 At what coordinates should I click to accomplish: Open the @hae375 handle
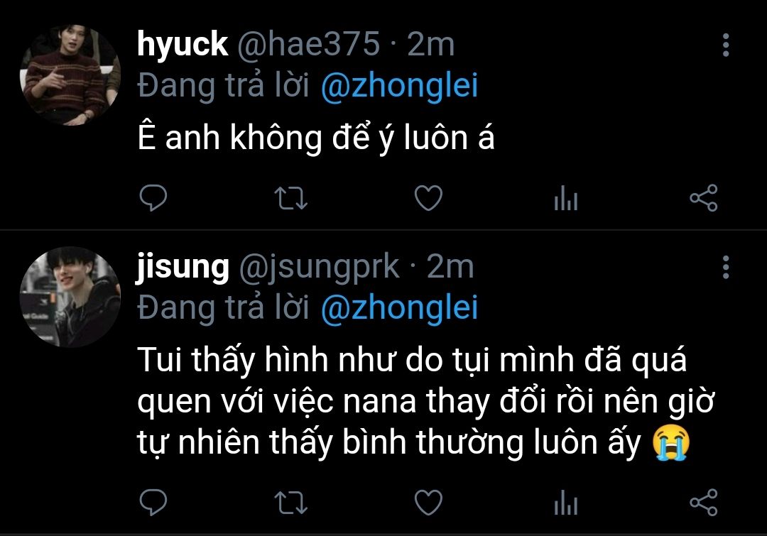[x=309, y=44]
